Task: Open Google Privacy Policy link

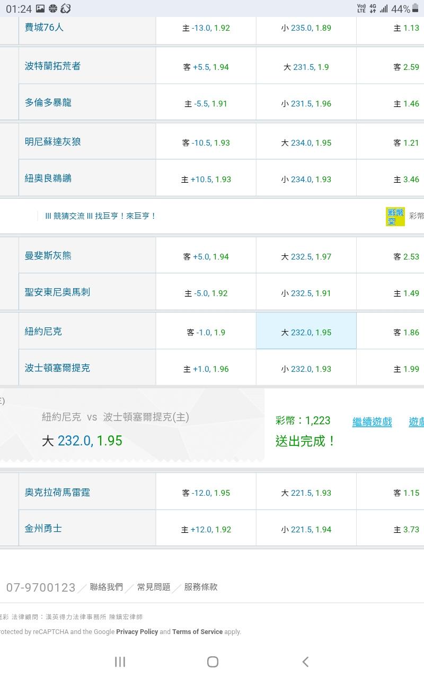Action: pos(137,631)
